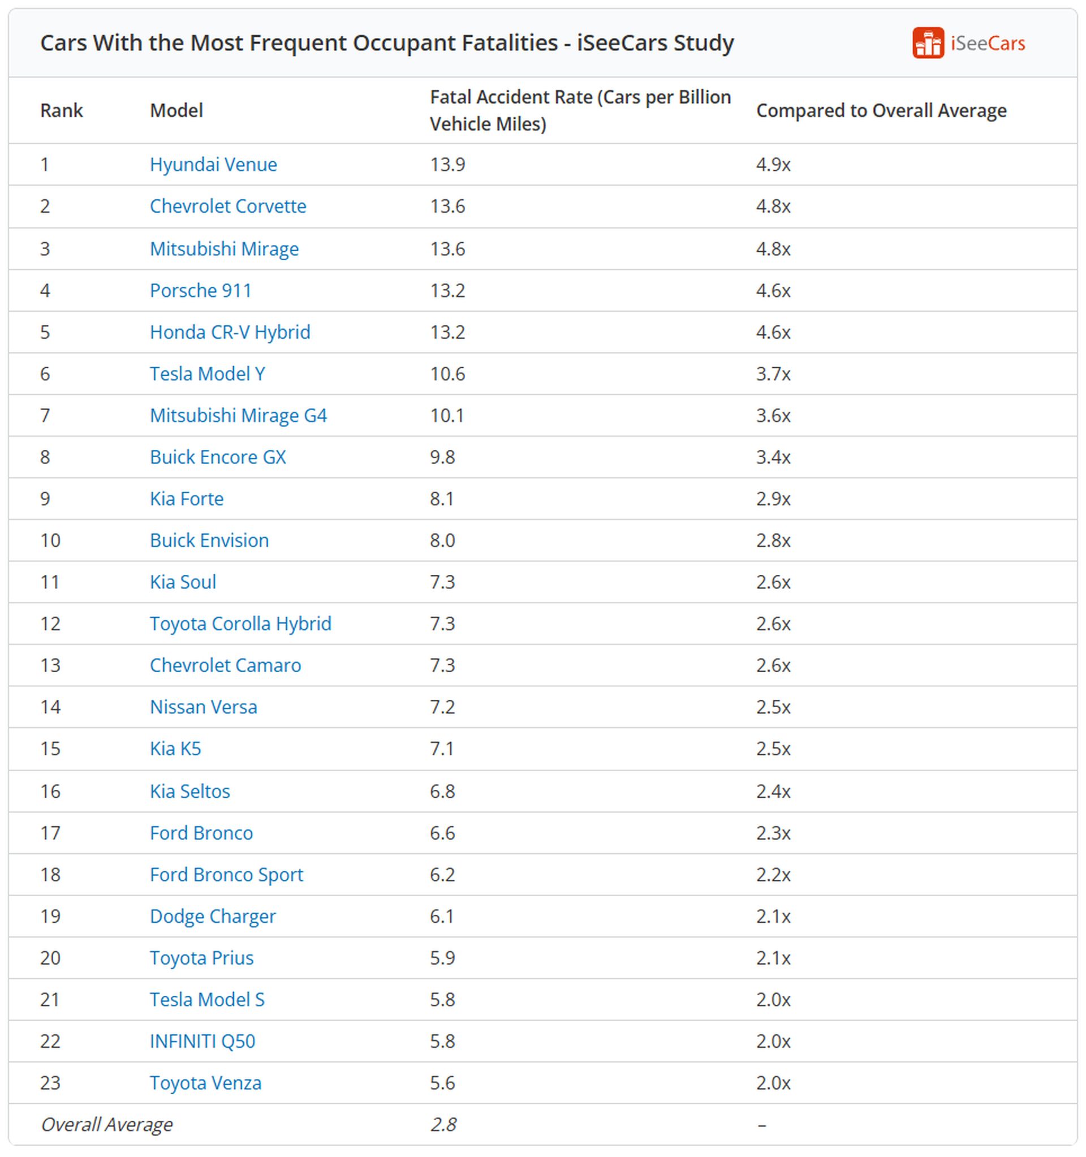Viewport: 1086px width, 1157px height.
Task: Click the Dodge Charger link
Action: (213, 917)
